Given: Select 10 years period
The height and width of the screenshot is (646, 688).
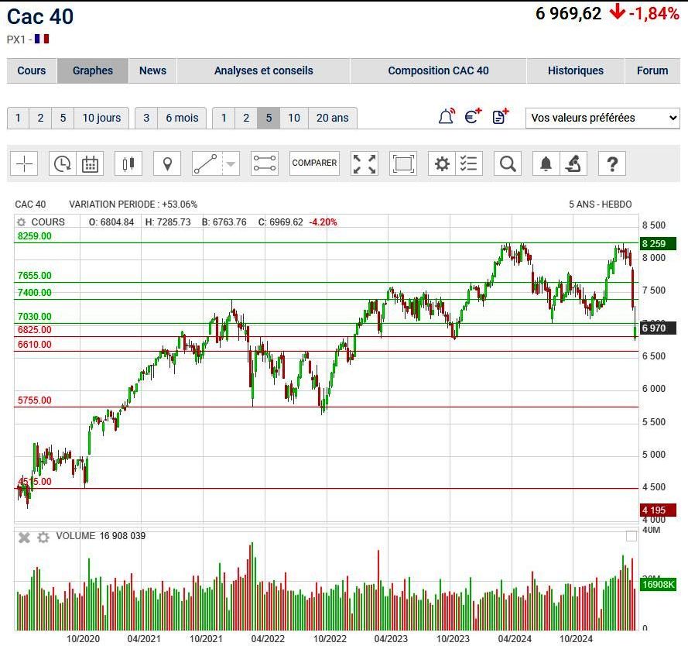Looking at the screenshot, I should (x=294, y=118).
